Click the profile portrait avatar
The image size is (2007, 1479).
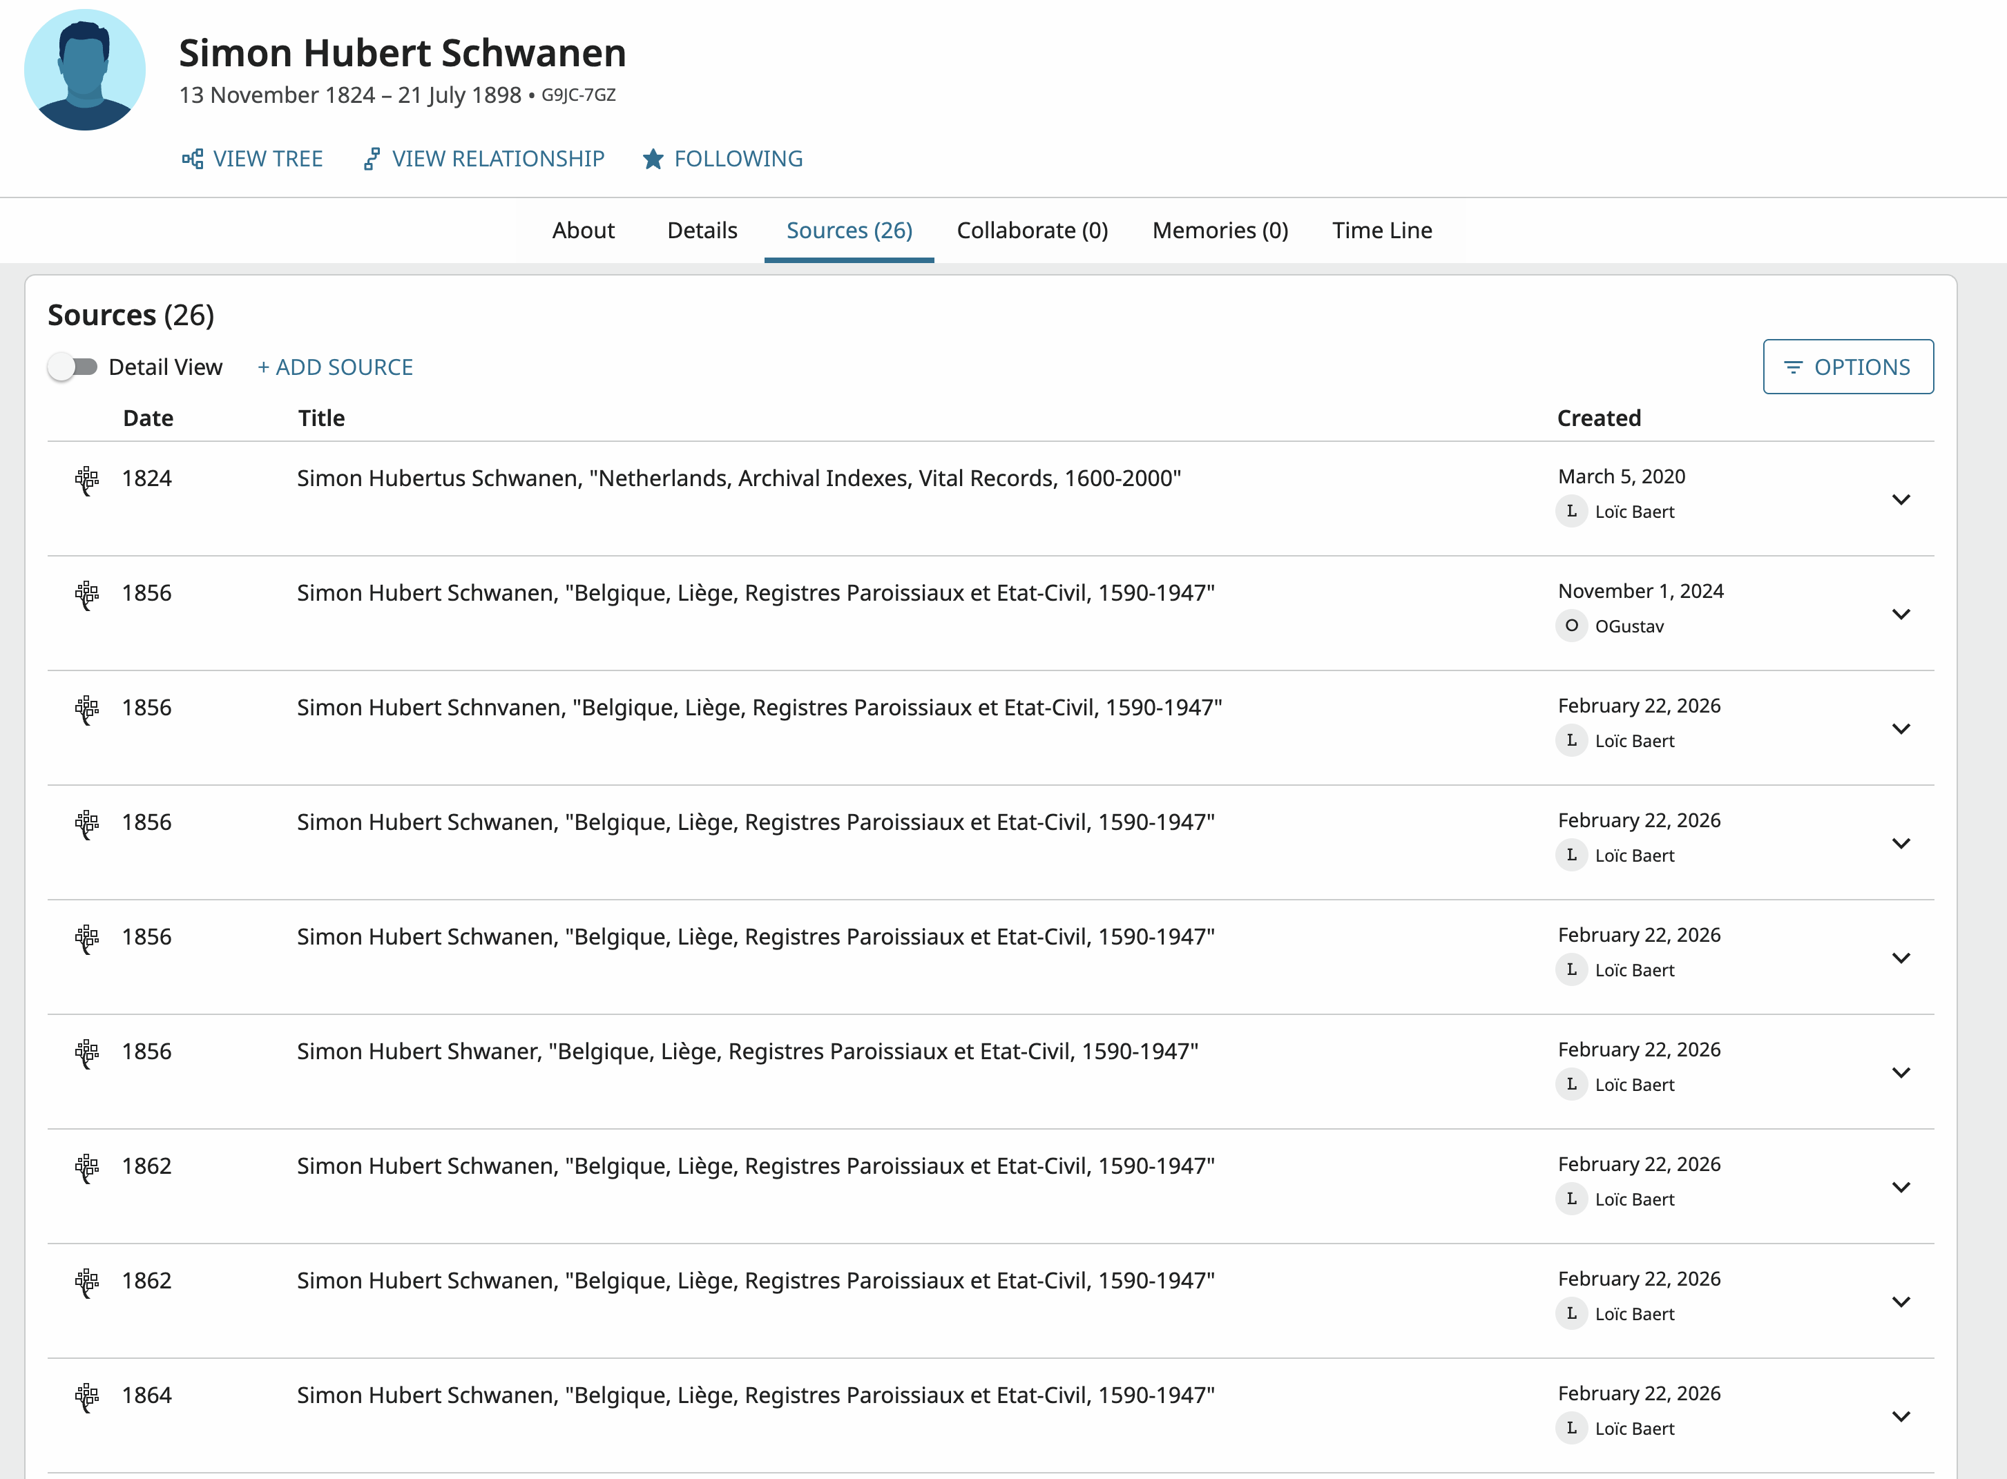click(85, 70)
